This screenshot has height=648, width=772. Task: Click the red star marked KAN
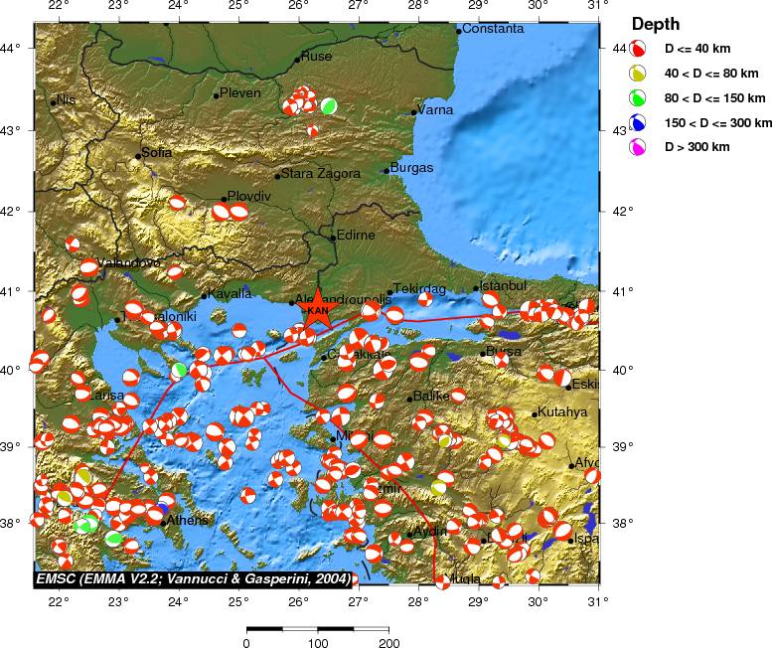(x=317, y=310)
